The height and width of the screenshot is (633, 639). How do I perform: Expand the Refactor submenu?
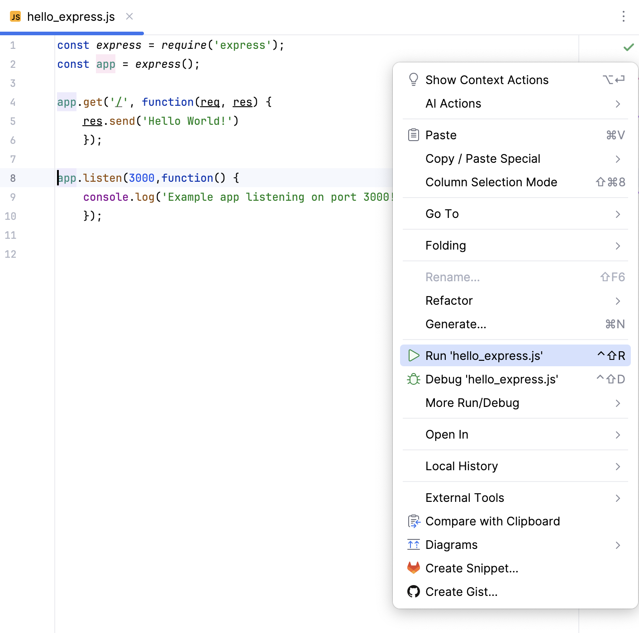[x=515, y=300]
